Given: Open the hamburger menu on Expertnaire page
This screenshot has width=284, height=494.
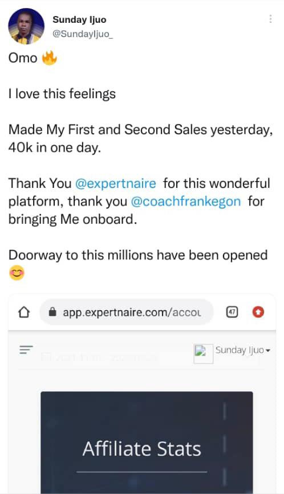Looking at the screenshot, I should [26, 350].
